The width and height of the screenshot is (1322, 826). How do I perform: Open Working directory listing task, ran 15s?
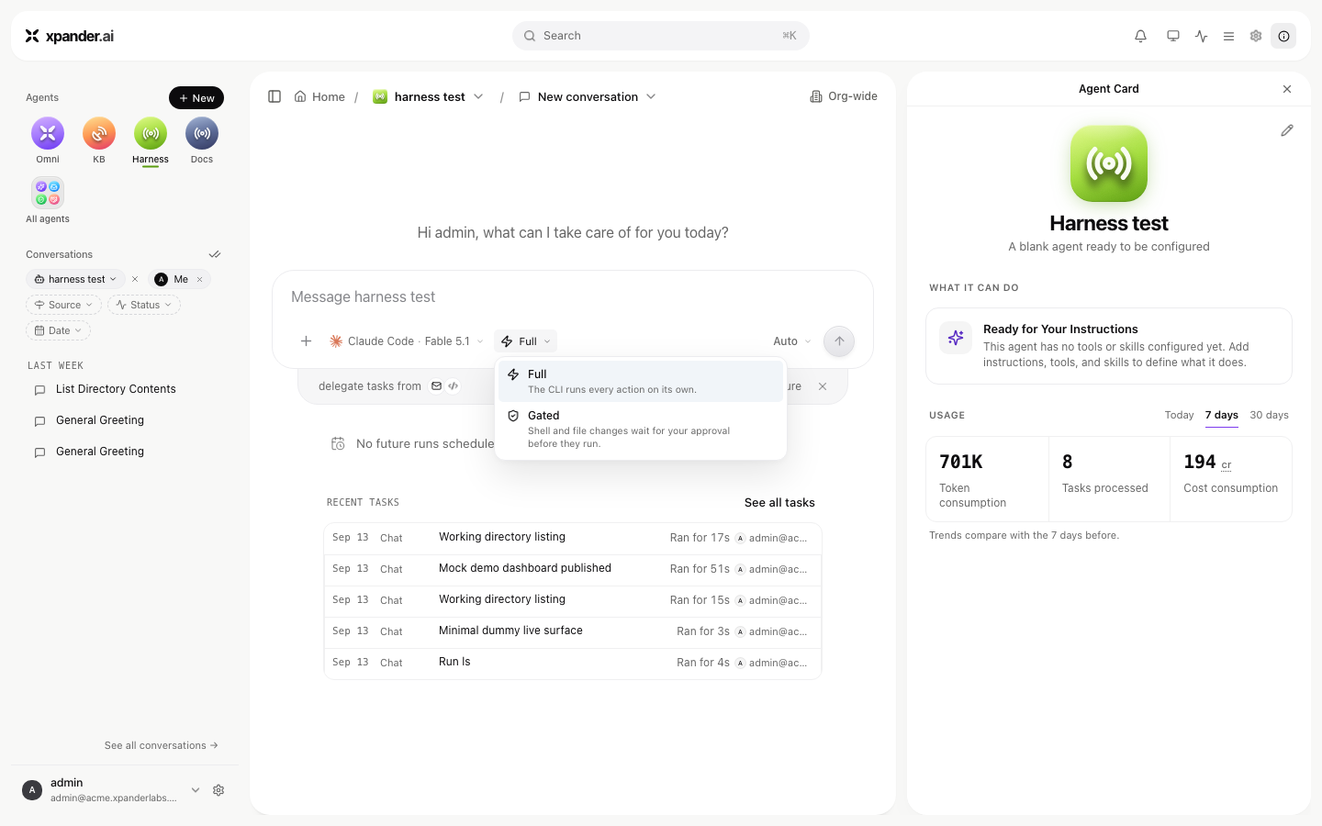(x=573, y=600)
